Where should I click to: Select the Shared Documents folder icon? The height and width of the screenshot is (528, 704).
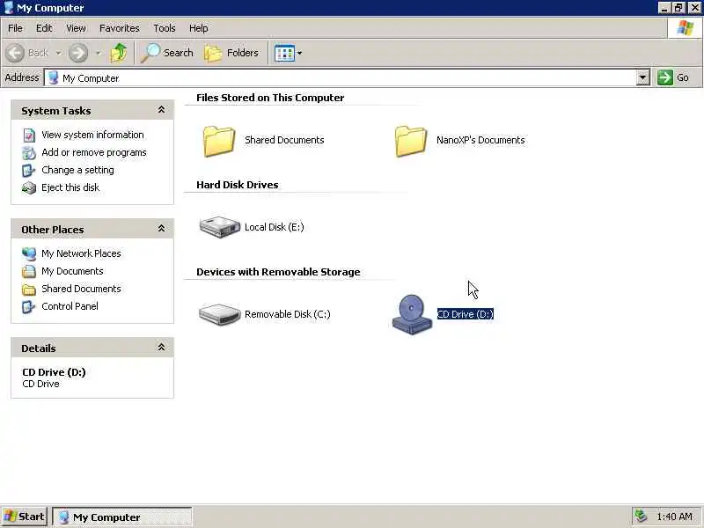(218, 141)
